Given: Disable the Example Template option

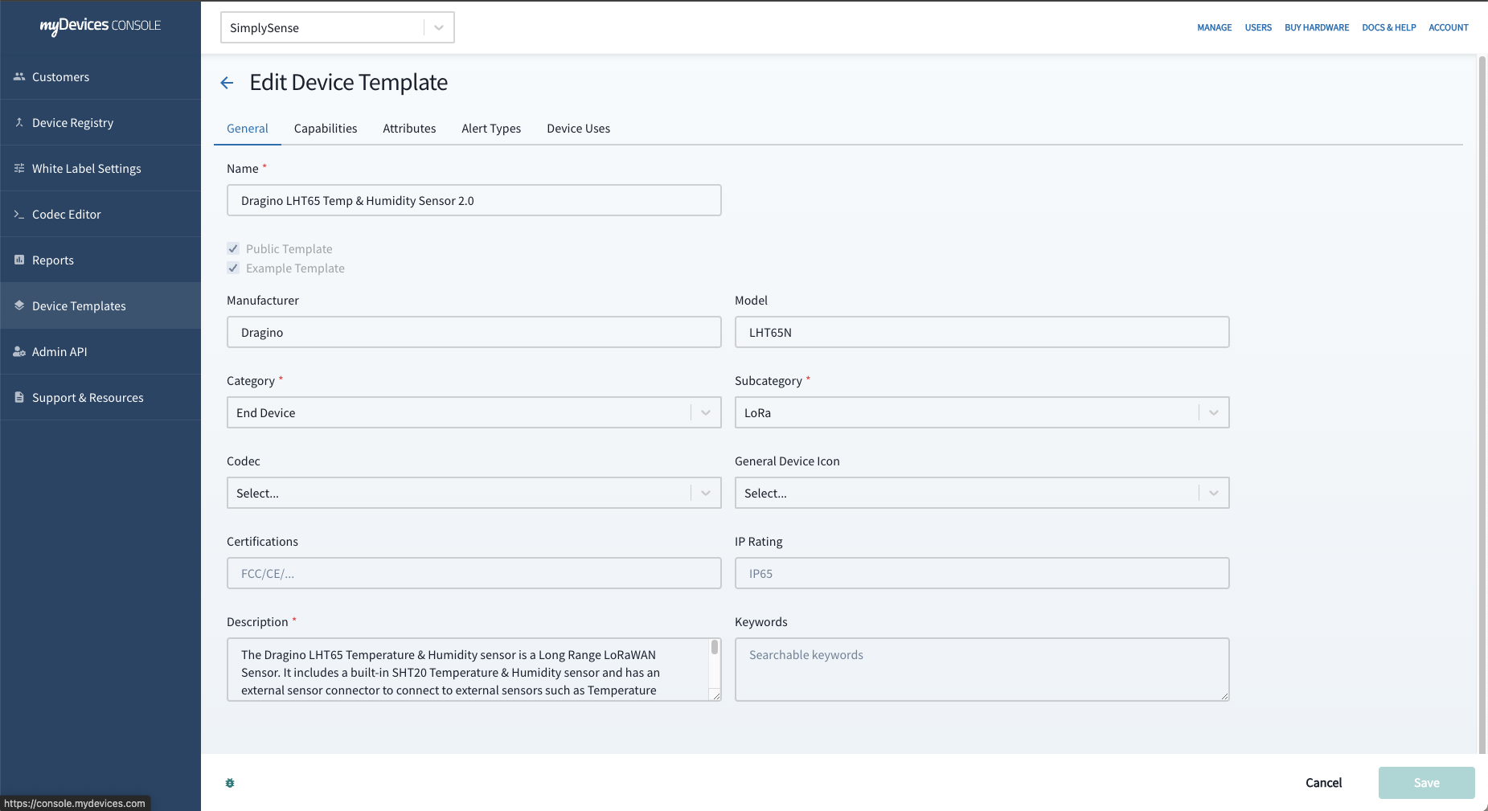Looking at the screenshot, I should pos(232,268).
